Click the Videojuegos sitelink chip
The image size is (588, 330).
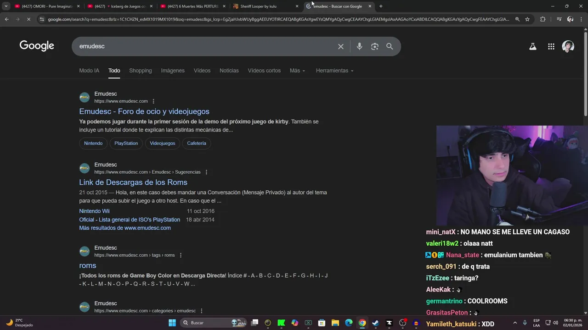pos(163,143)
